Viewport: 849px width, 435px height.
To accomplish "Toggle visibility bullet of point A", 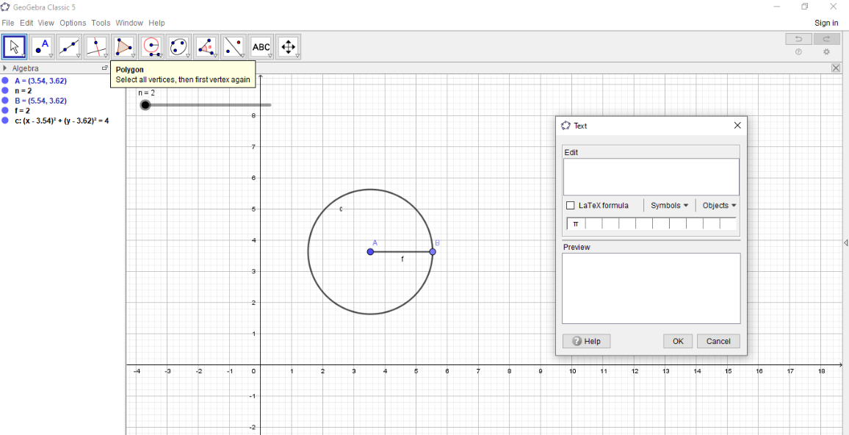I will coord(5,81).
